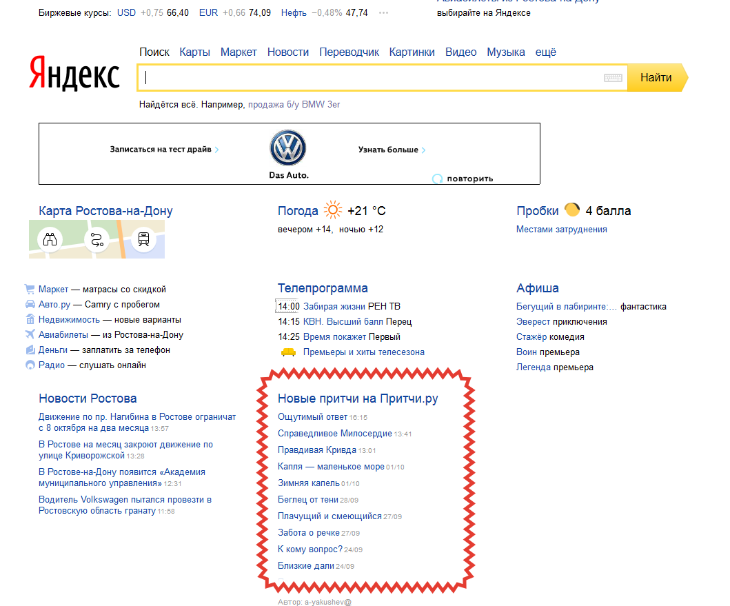
Task: Open the EUR exchange rate link
Action: [208, 13]
